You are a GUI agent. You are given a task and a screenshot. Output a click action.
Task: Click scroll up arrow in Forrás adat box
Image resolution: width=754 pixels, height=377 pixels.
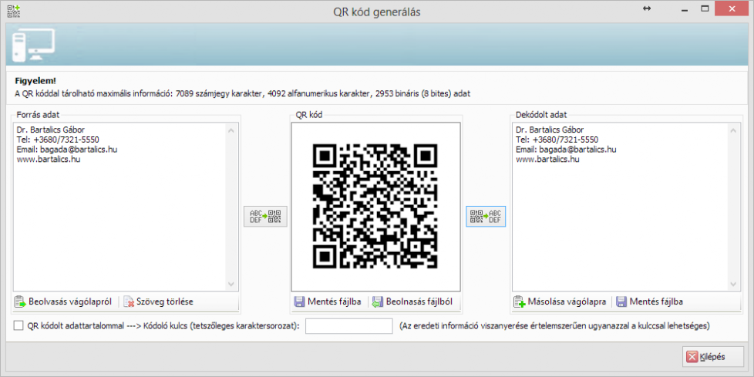coord(231,130)
